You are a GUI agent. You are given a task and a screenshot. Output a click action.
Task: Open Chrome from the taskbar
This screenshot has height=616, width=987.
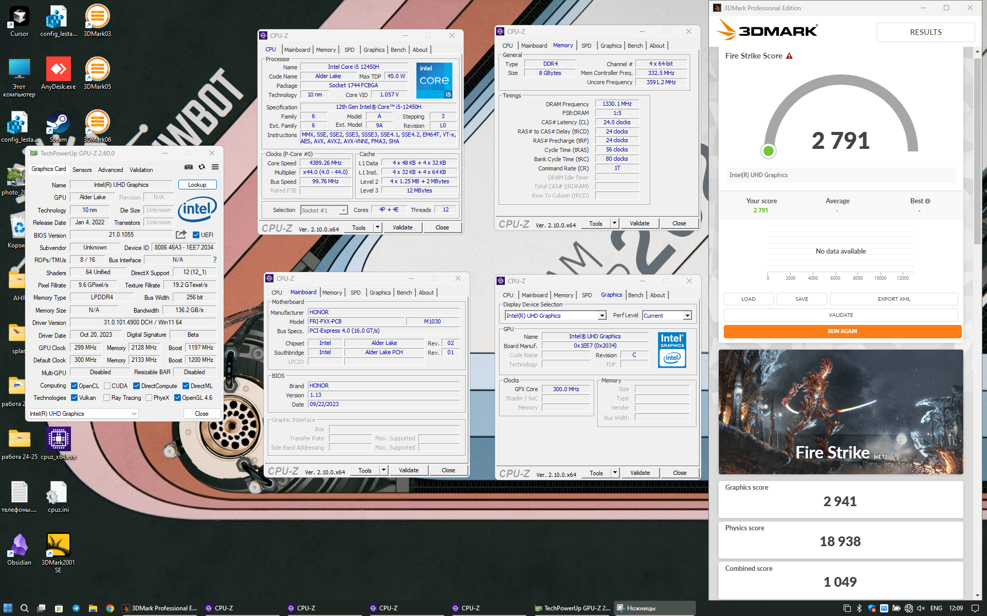pos(110,608)
